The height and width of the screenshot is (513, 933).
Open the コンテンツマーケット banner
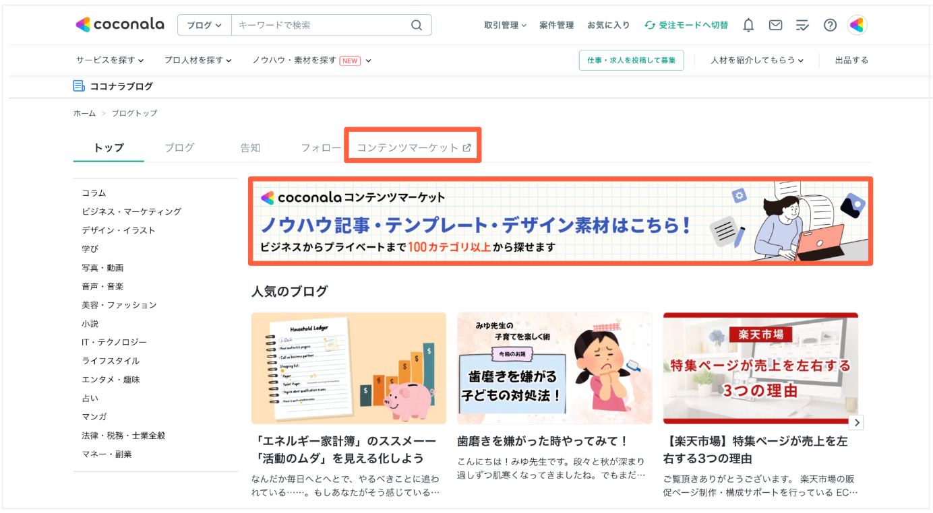(561, 221)
